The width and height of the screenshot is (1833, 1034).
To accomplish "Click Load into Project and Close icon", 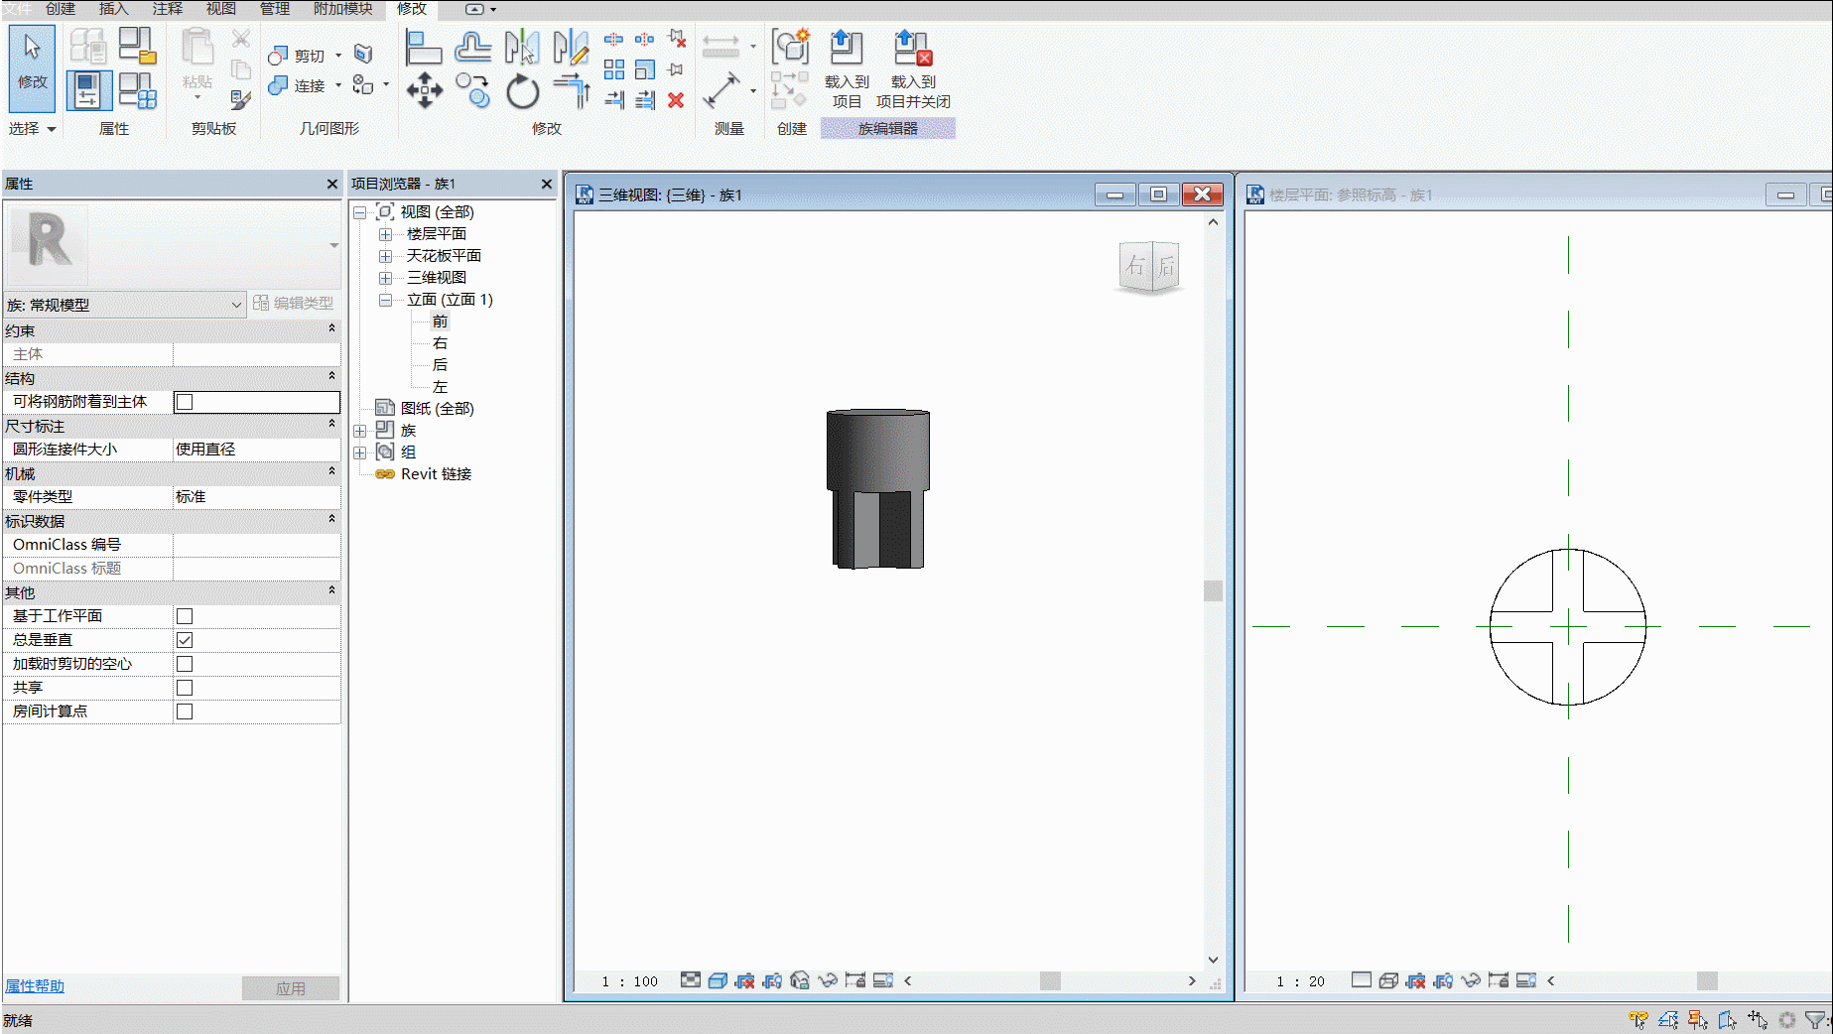I will 912,69.
